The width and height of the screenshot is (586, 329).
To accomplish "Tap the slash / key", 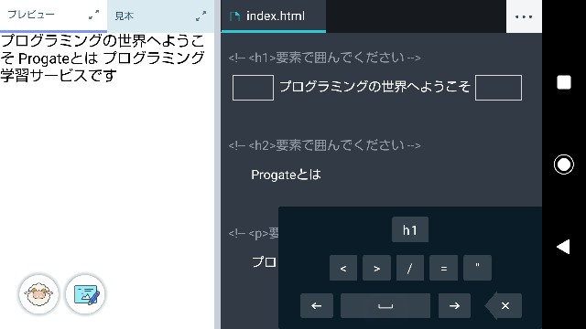I will tap(410, 268).
